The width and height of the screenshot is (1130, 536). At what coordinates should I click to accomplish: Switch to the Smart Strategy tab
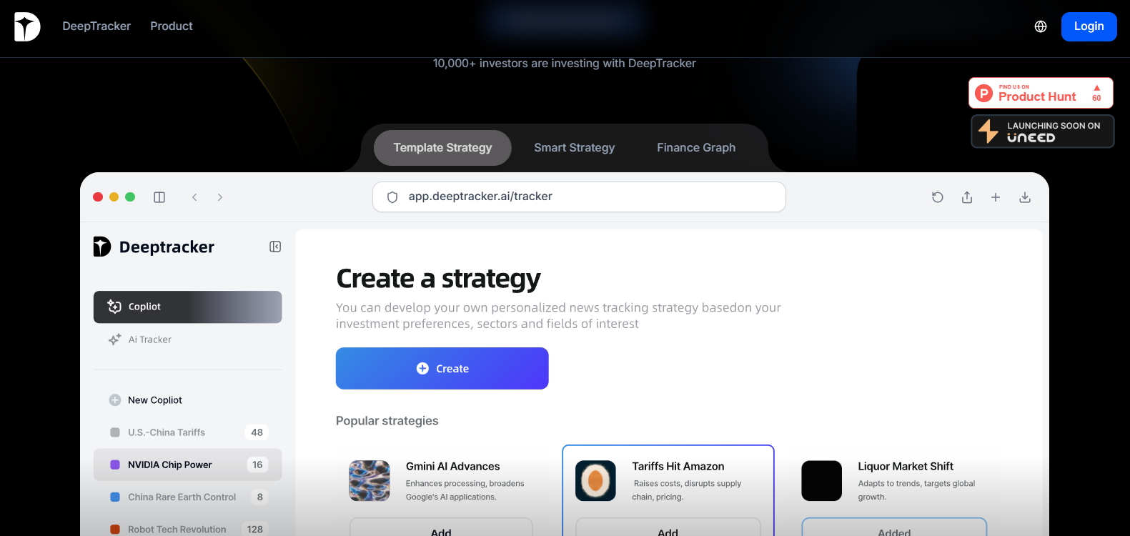click(x=575, y=148)
